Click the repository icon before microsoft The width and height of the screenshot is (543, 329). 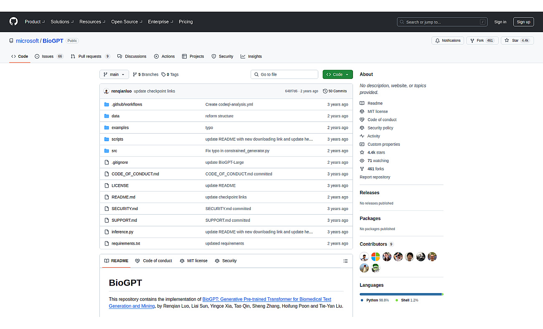pos(12,41)
